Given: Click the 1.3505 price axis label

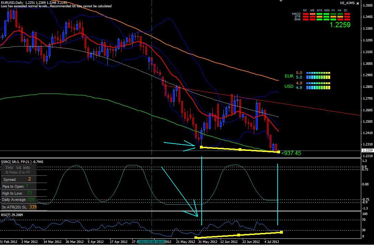Looking at the screenshot, I should [368, 5].
